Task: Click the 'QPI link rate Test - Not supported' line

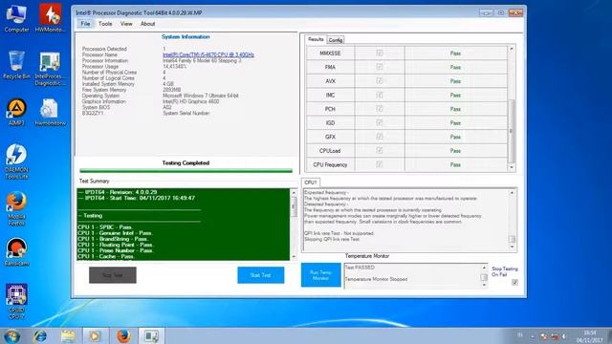Action: coord(339,233)
